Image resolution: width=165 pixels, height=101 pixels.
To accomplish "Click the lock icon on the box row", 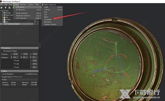I will click(35, 22).
